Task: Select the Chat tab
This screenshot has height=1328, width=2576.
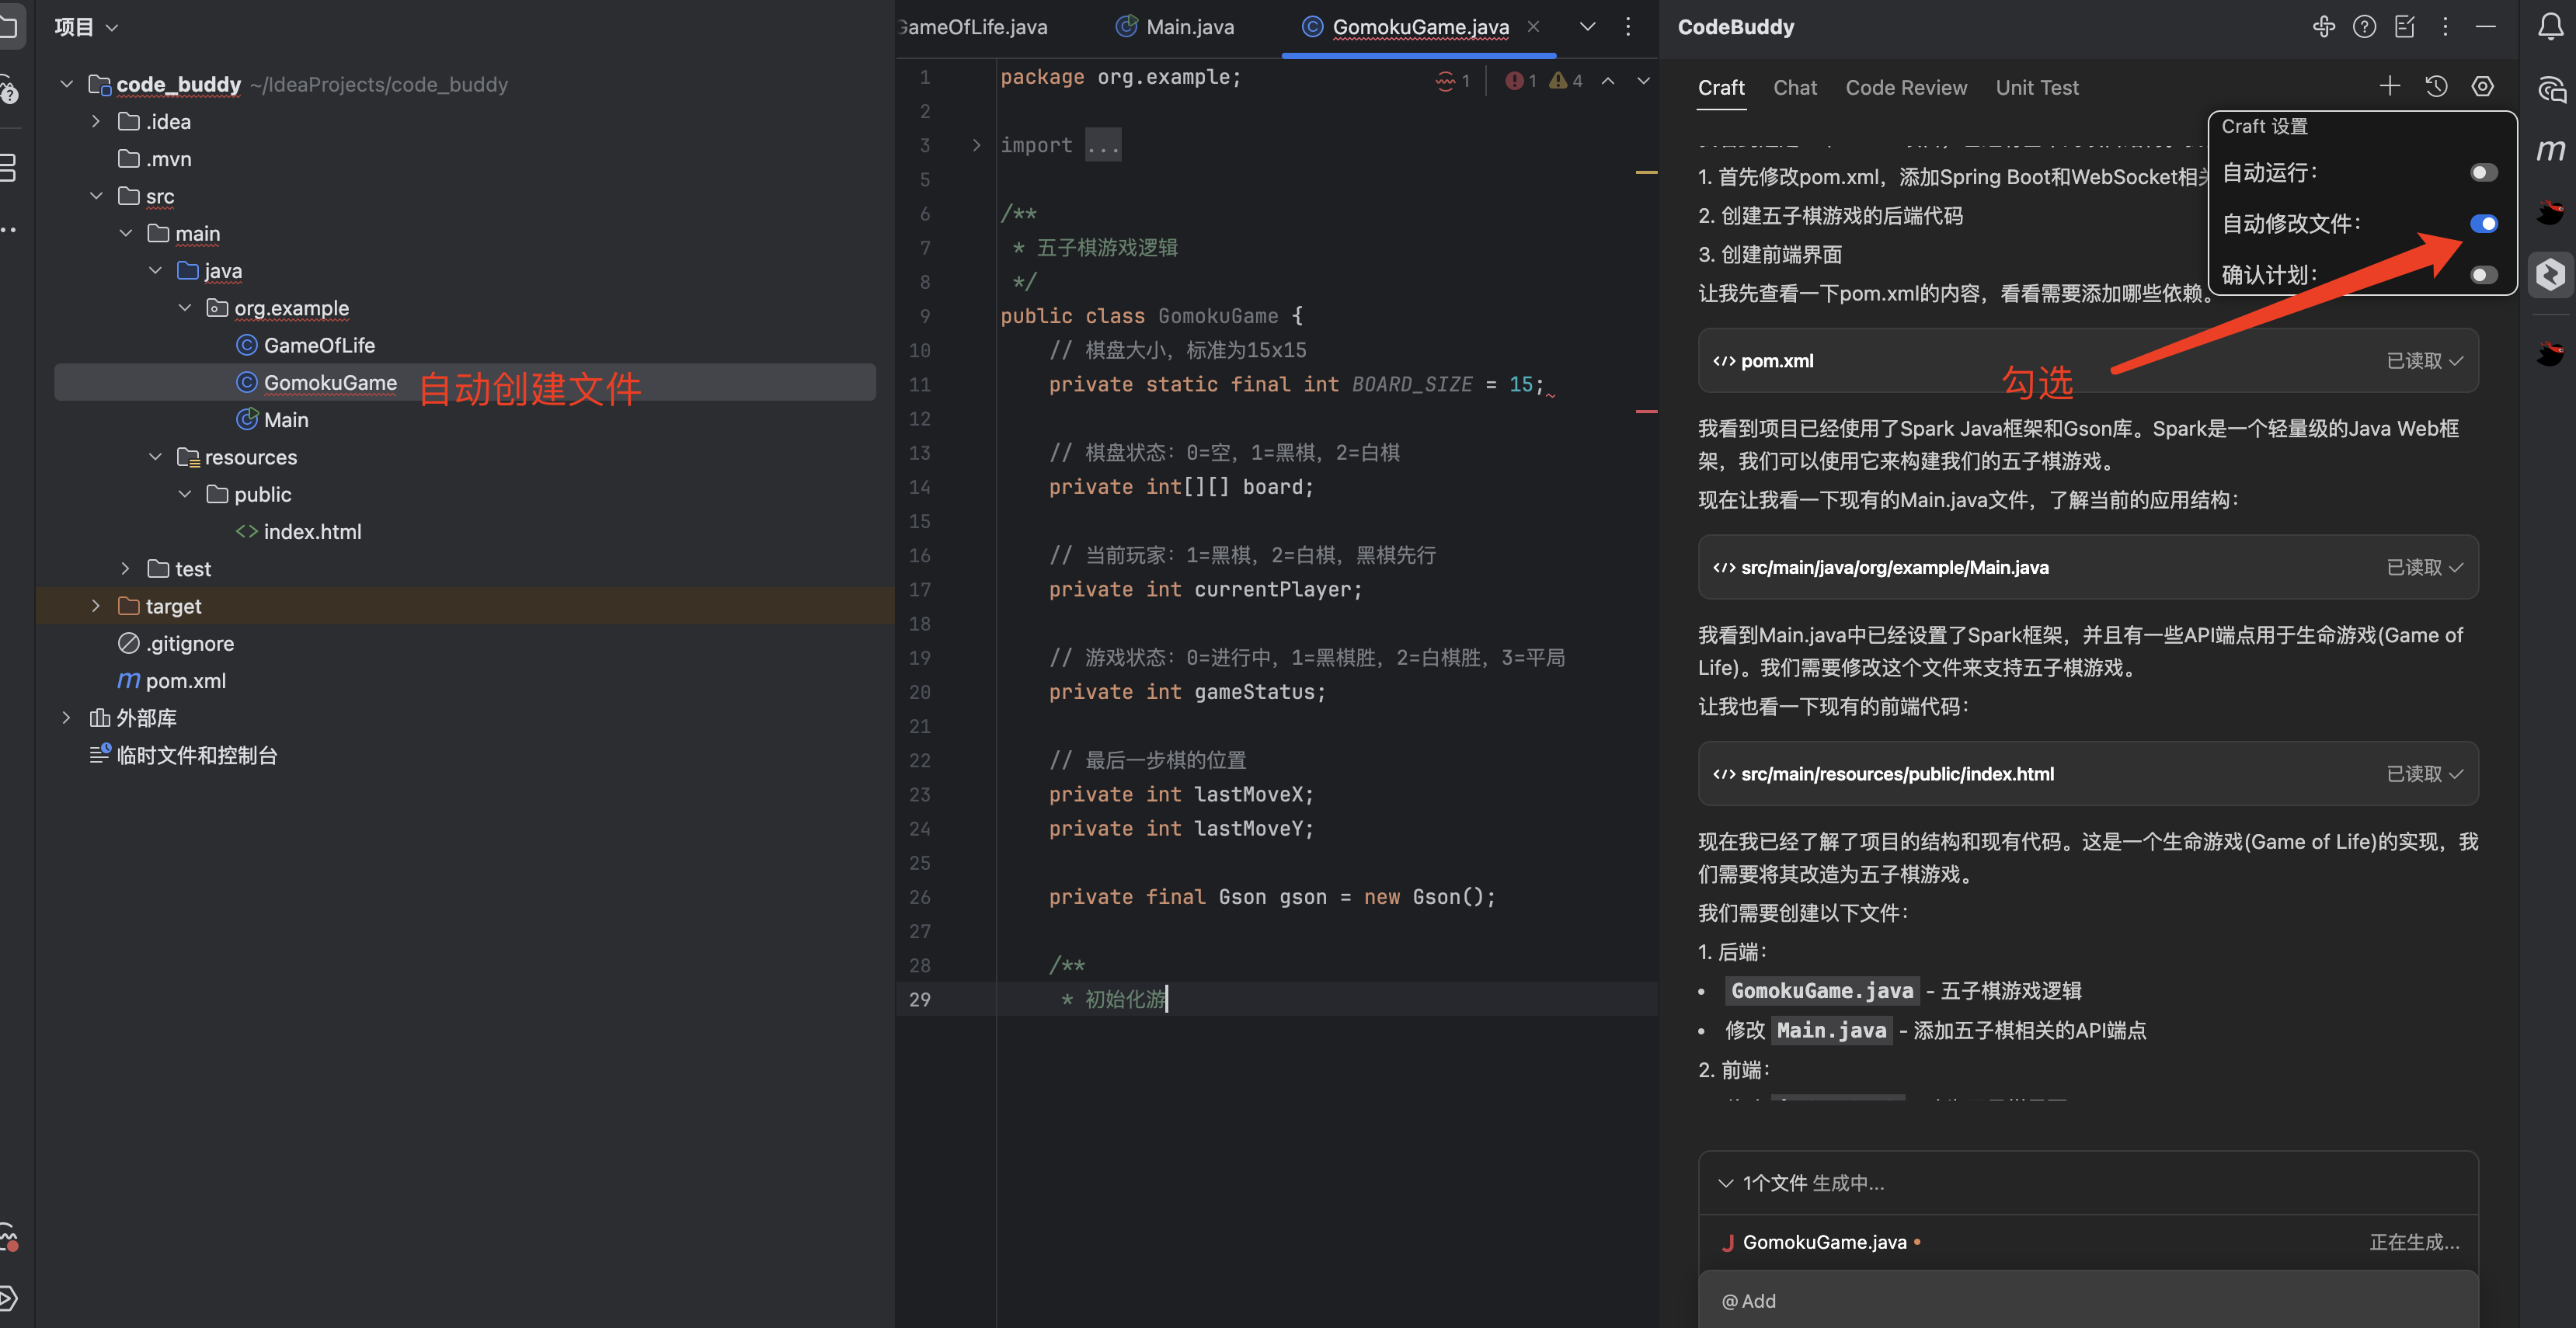Action: [1795, 87]
